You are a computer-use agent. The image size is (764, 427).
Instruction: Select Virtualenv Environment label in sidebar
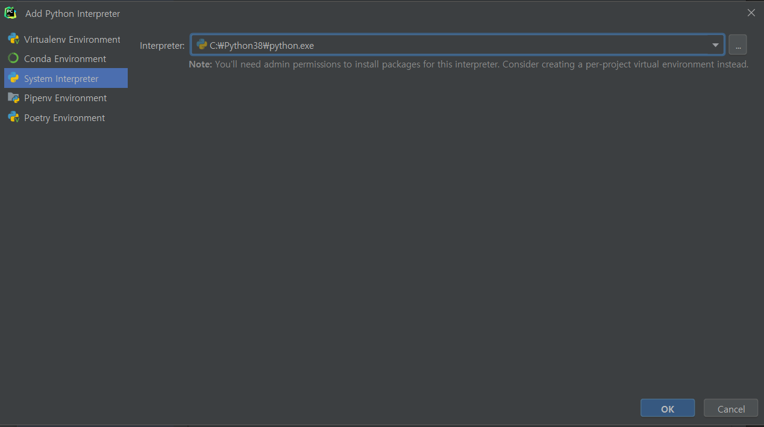72,39
